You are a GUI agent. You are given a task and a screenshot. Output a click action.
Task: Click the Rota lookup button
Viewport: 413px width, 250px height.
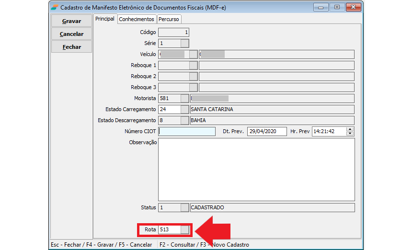click(185, 230)
